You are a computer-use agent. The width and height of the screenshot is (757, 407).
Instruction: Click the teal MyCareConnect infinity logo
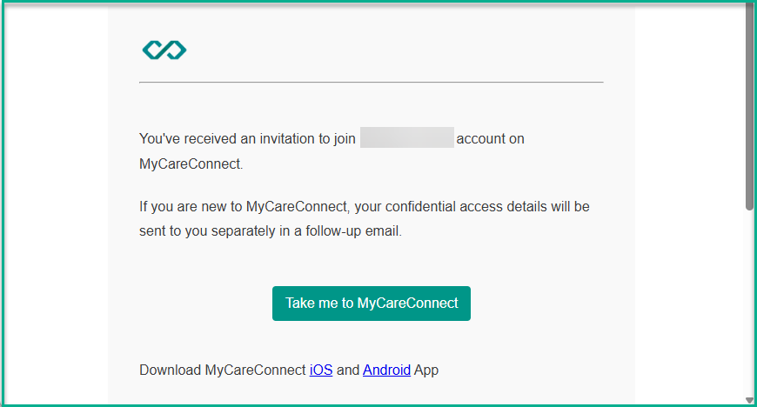click(164, 50)
